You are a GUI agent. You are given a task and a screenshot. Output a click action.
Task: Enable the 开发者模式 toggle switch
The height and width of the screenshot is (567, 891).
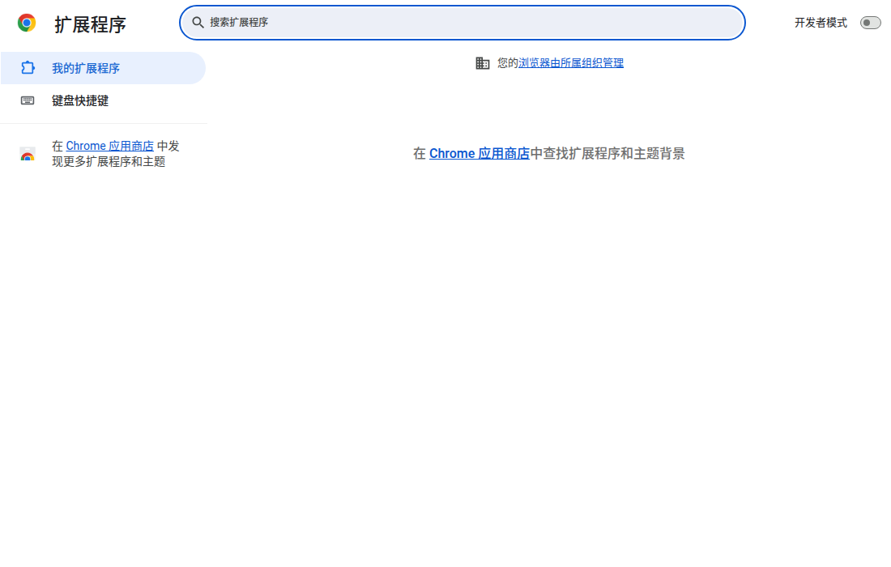coord(870,23)
